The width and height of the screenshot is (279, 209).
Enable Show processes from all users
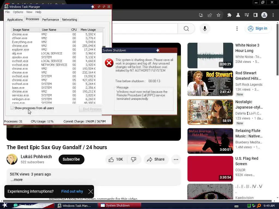coord(12,108)
